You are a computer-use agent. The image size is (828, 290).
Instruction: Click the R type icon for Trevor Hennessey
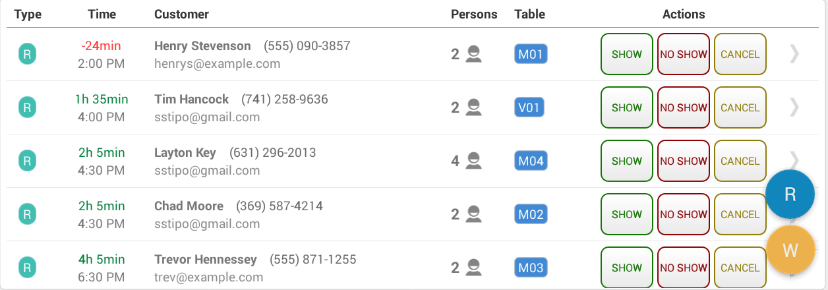click(x=27, y=268)
